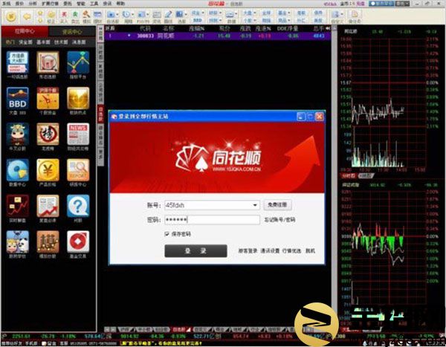The image size is (446, 347).
Task: Click the red 买入 buy toolbar icon
Action: coord(64,16)
